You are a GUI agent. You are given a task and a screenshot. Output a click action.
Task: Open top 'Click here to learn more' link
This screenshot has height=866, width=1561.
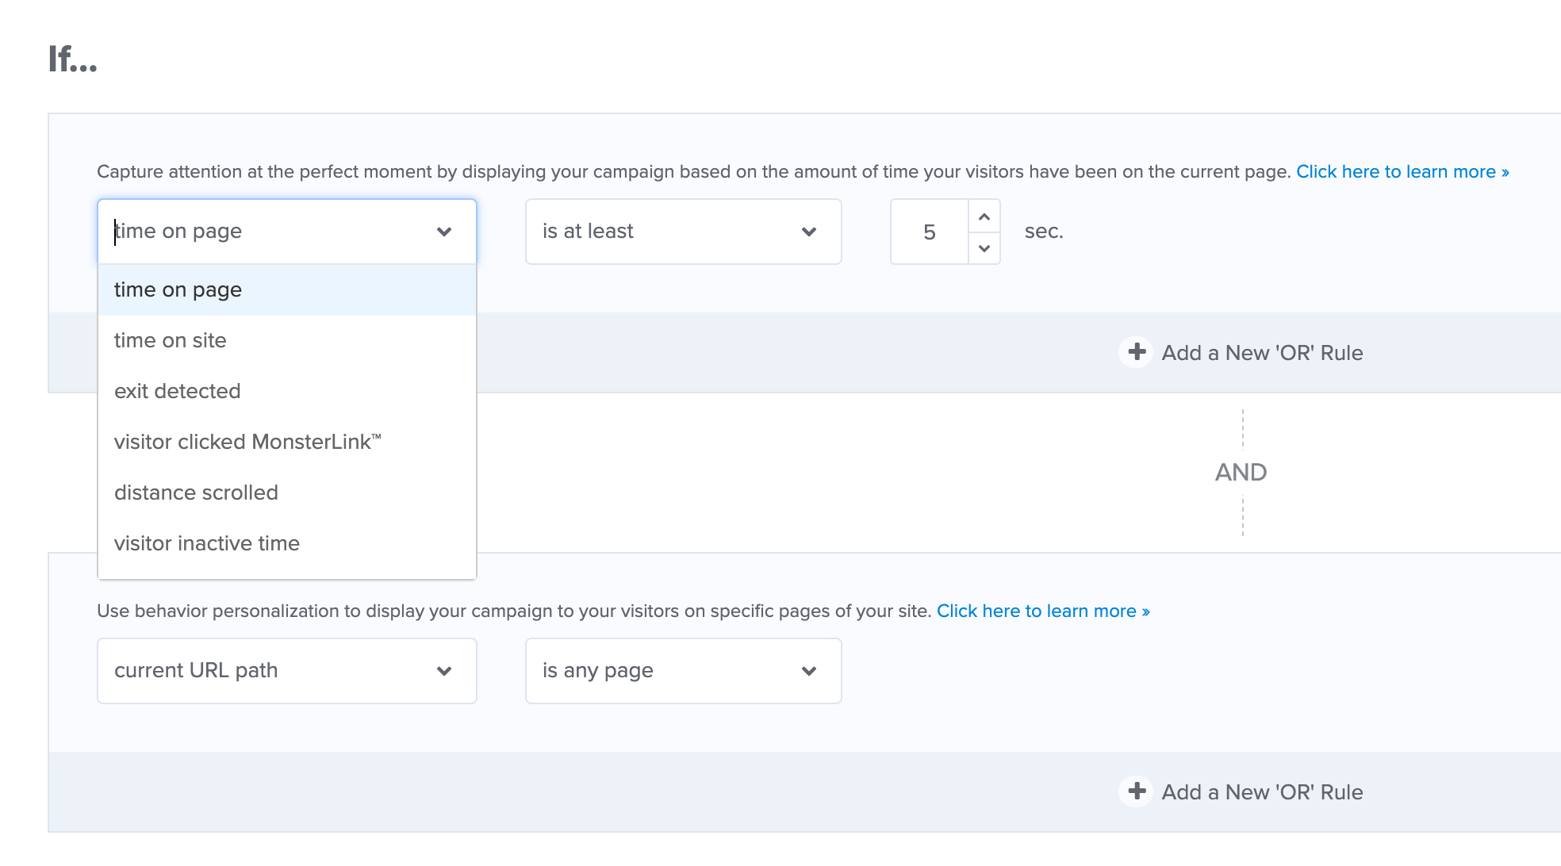(x=1402, y=171)
